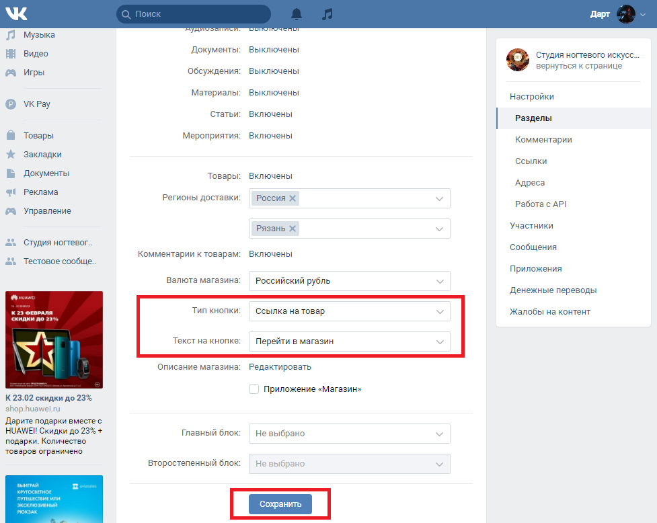This screenshot has width=657, height=523.
Task: Click the Поиск search field
Action: pyautogui.click(x=195, y=13)
